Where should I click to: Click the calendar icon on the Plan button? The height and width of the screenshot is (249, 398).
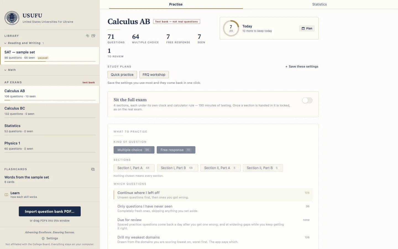(303, 28)
